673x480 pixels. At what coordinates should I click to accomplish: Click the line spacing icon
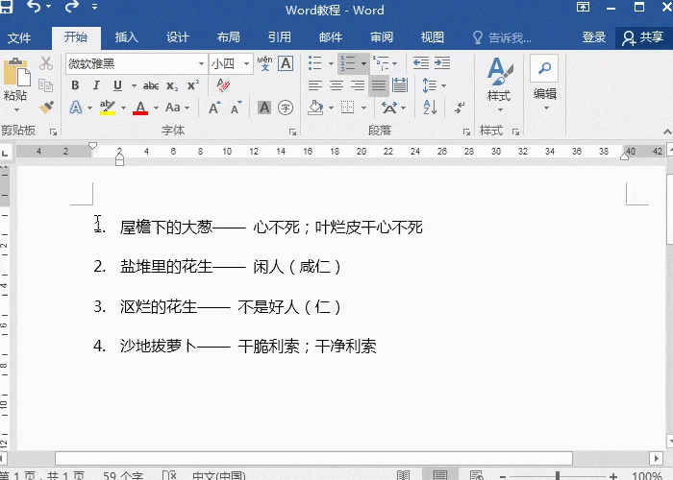(429, 85)
